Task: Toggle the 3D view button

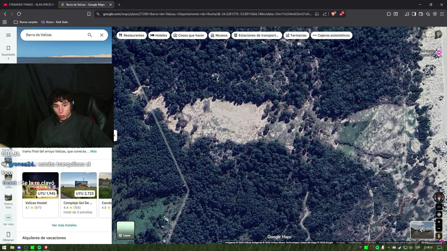Action: point(439,207)
